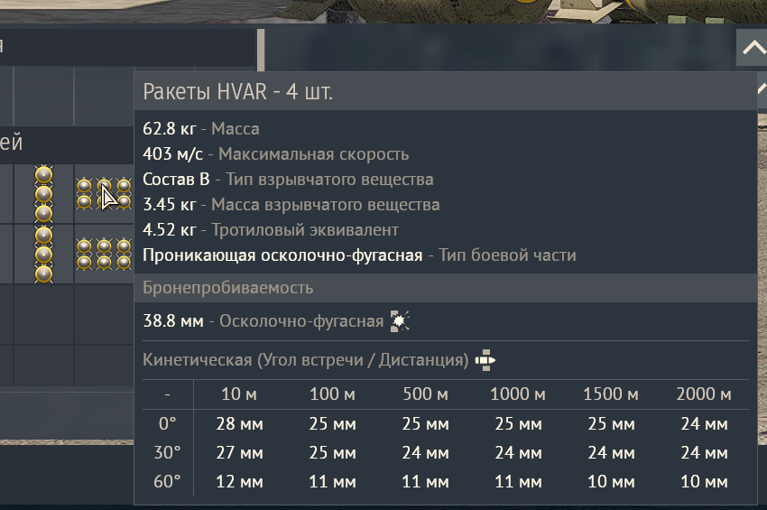Select the six-rocket preset in the lower row
This screenshot has height=510, width=767.
click(x=104, y=254)
